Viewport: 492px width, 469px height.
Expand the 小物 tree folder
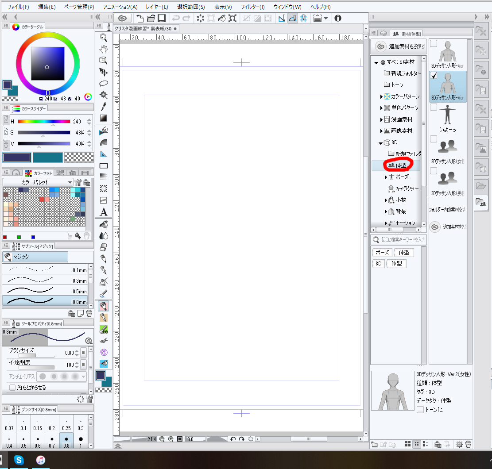386,200
